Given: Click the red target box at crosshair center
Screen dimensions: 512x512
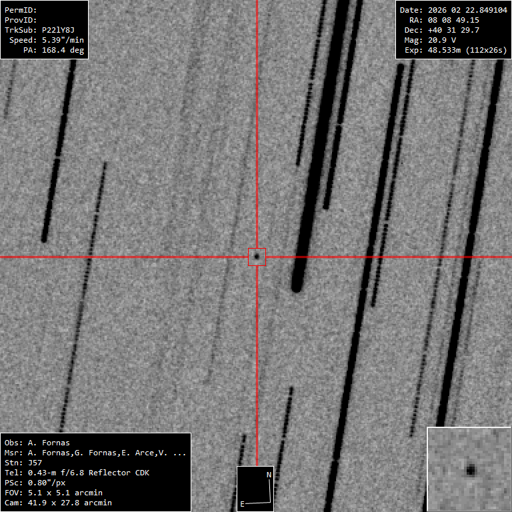Looking at the screenshot, I should coord(257,257).
